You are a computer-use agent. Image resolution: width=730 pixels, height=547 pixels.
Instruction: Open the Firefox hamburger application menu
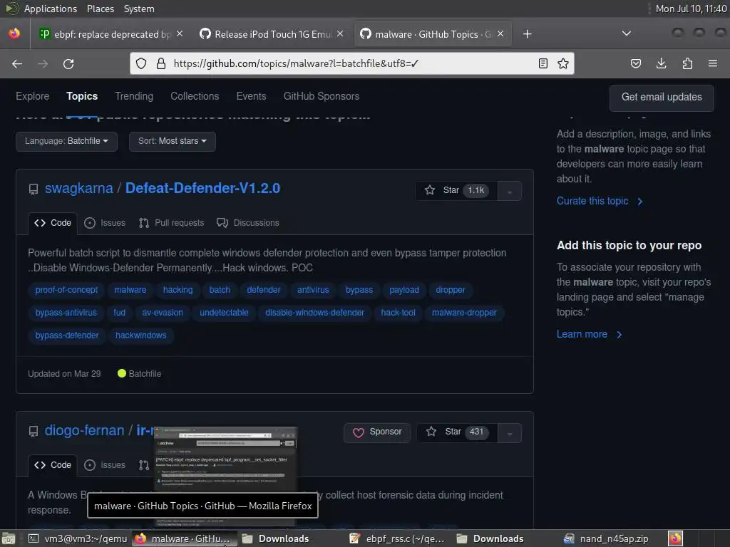[x=712, y=63]
